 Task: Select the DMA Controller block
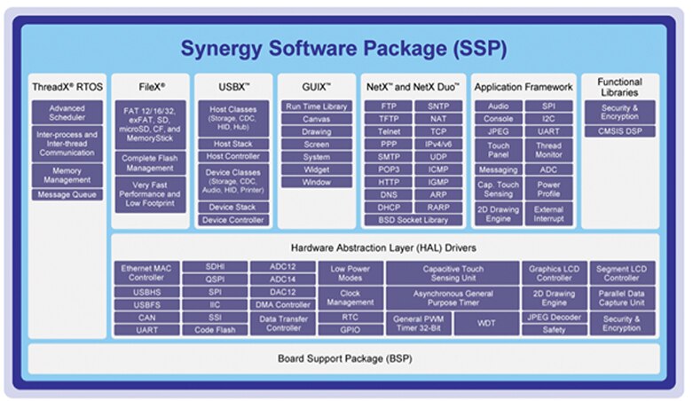point(283,304)
